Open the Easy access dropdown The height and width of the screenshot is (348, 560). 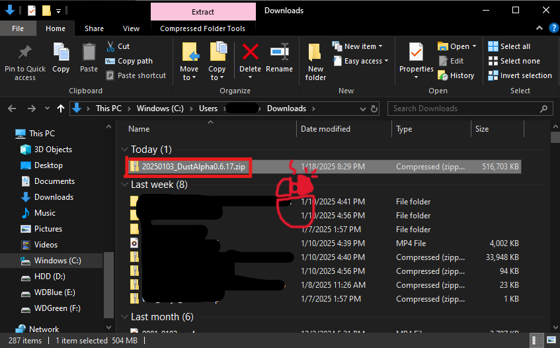coord(361,61)
